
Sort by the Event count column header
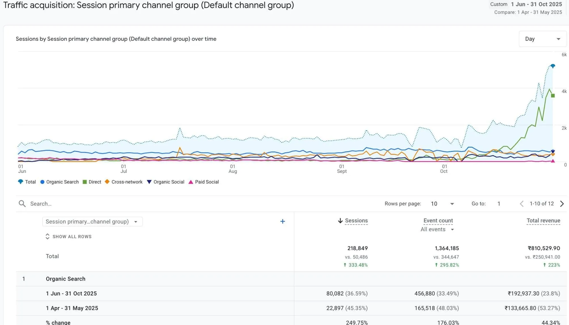[x=438, y=221]
